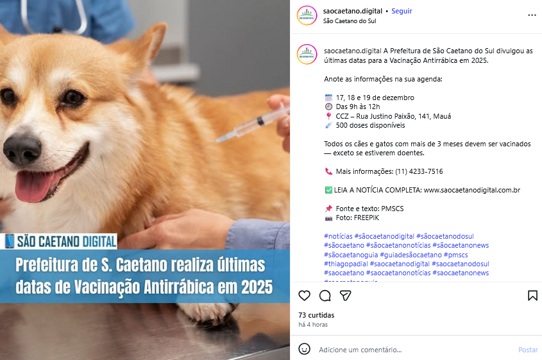
Task: Click the saocaetano.digital header profile picture
Action: pyautogui.click(x=307, y=15)
